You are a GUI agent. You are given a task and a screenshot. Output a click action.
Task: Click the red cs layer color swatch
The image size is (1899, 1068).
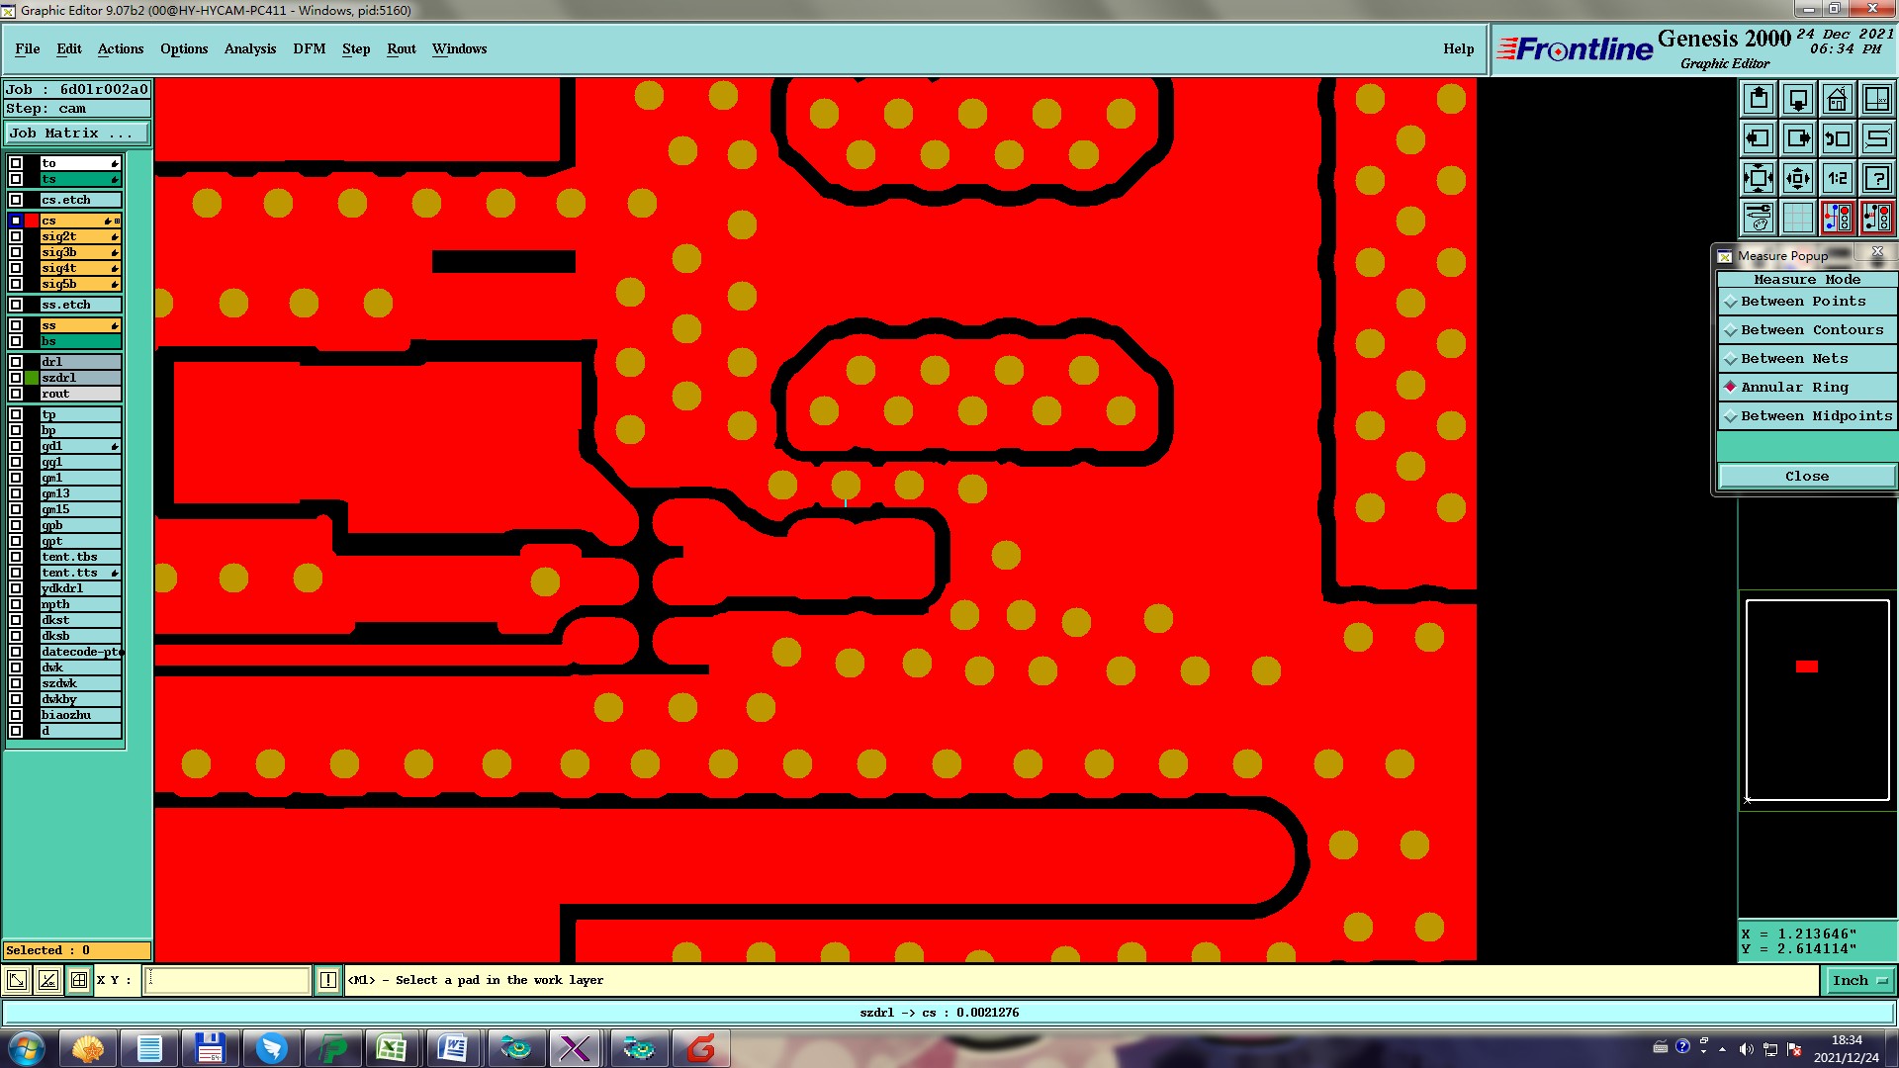[32, 221]
